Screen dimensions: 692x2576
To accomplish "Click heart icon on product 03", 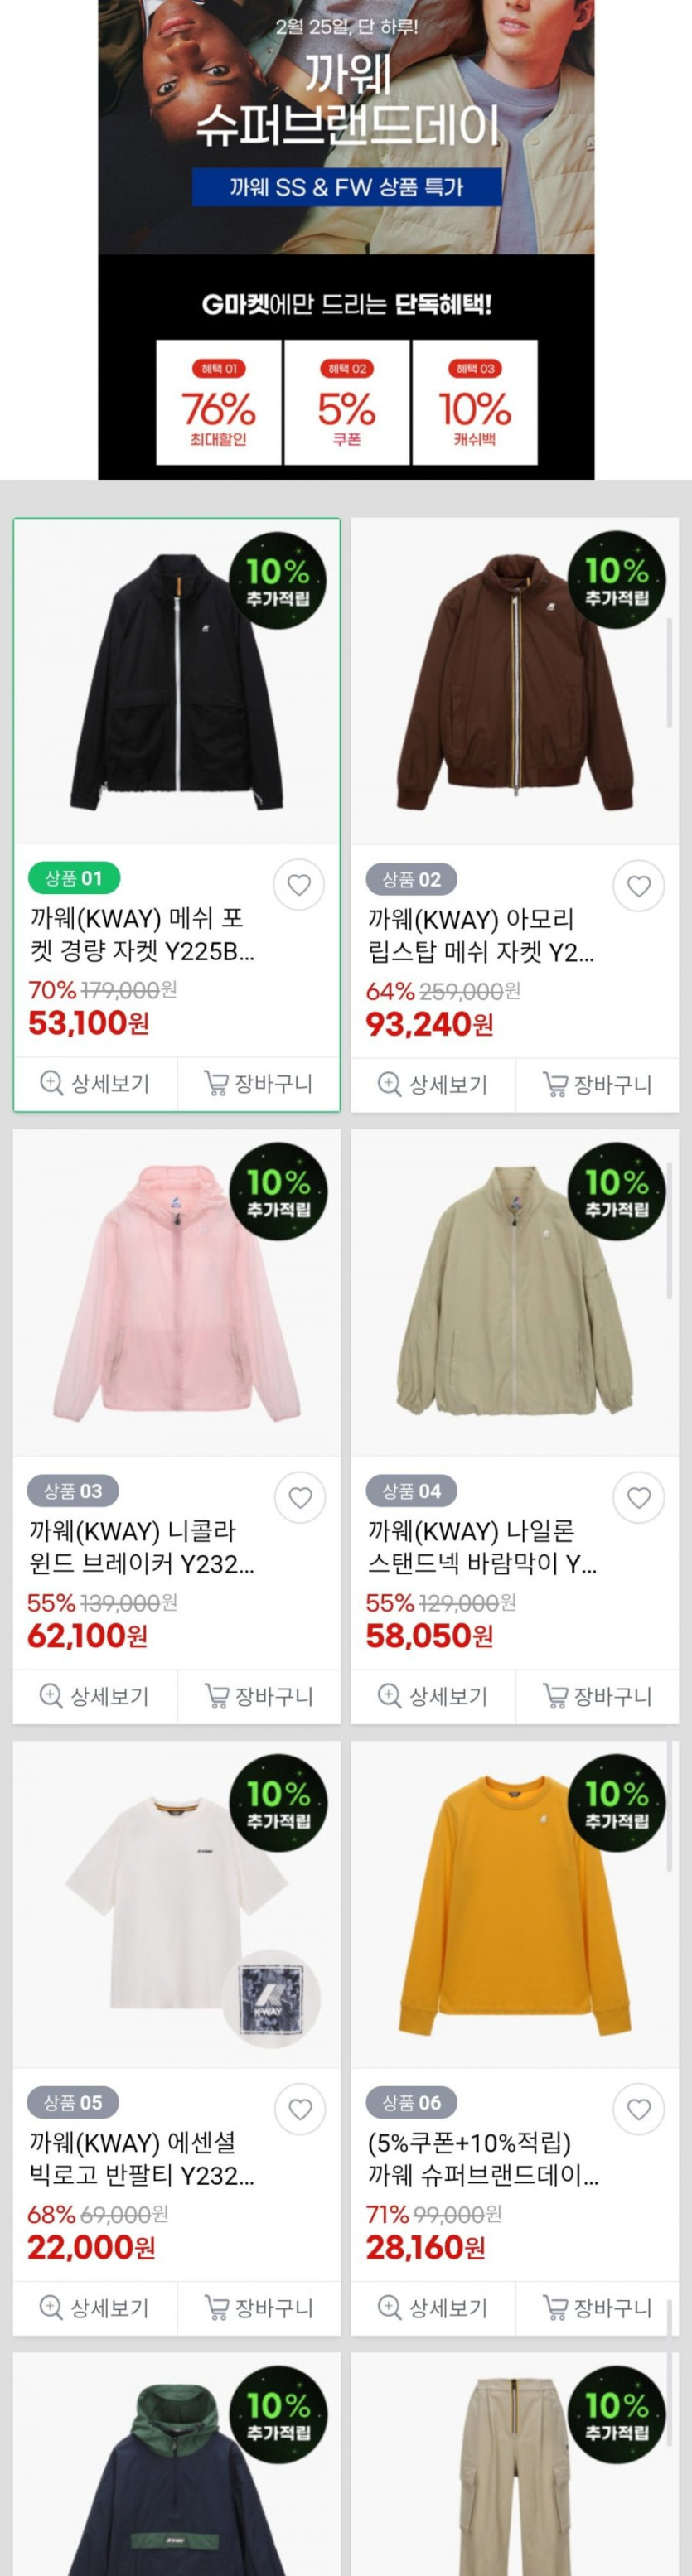I will click(300, 1497).
